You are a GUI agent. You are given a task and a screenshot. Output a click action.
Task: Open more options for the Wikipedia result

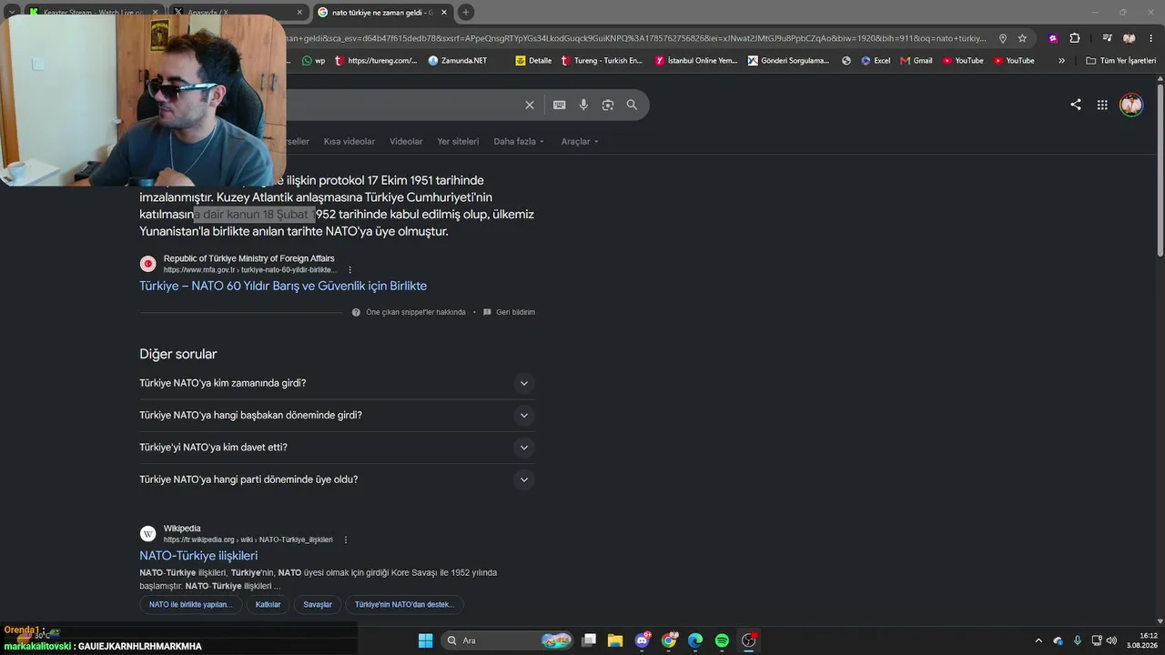346,539
